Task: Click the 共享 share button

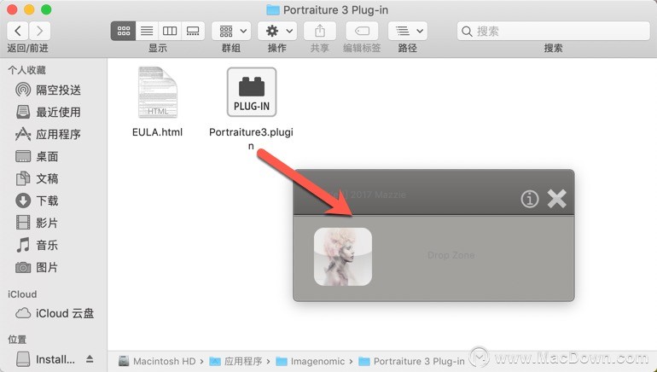Action: pos(320,31)
